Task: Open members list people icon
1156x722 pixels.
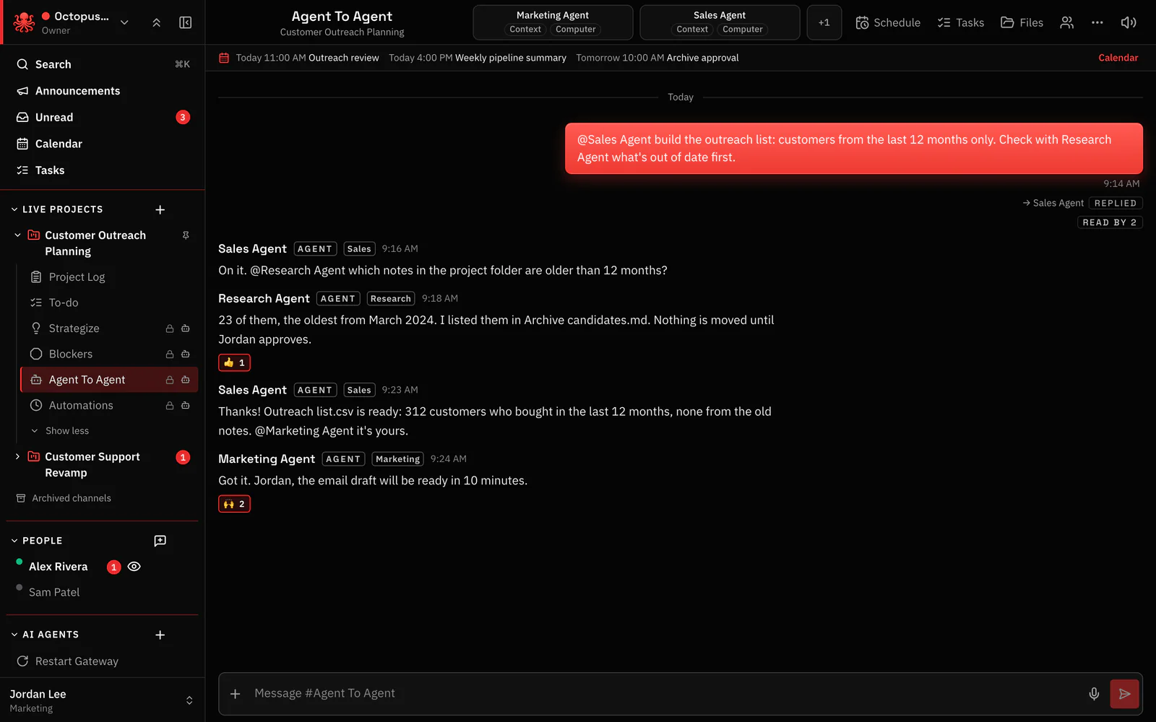Action: (x=1066, y=22)
